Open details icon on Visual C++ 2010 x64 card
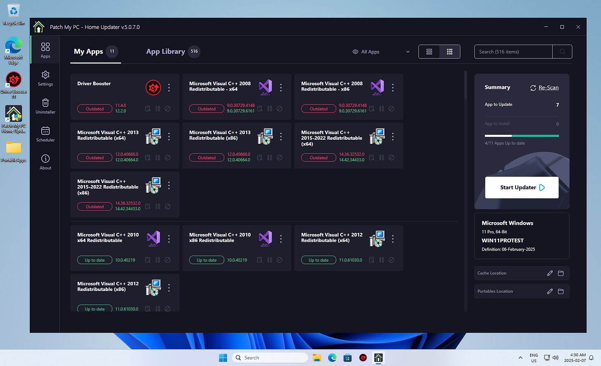 148,260
